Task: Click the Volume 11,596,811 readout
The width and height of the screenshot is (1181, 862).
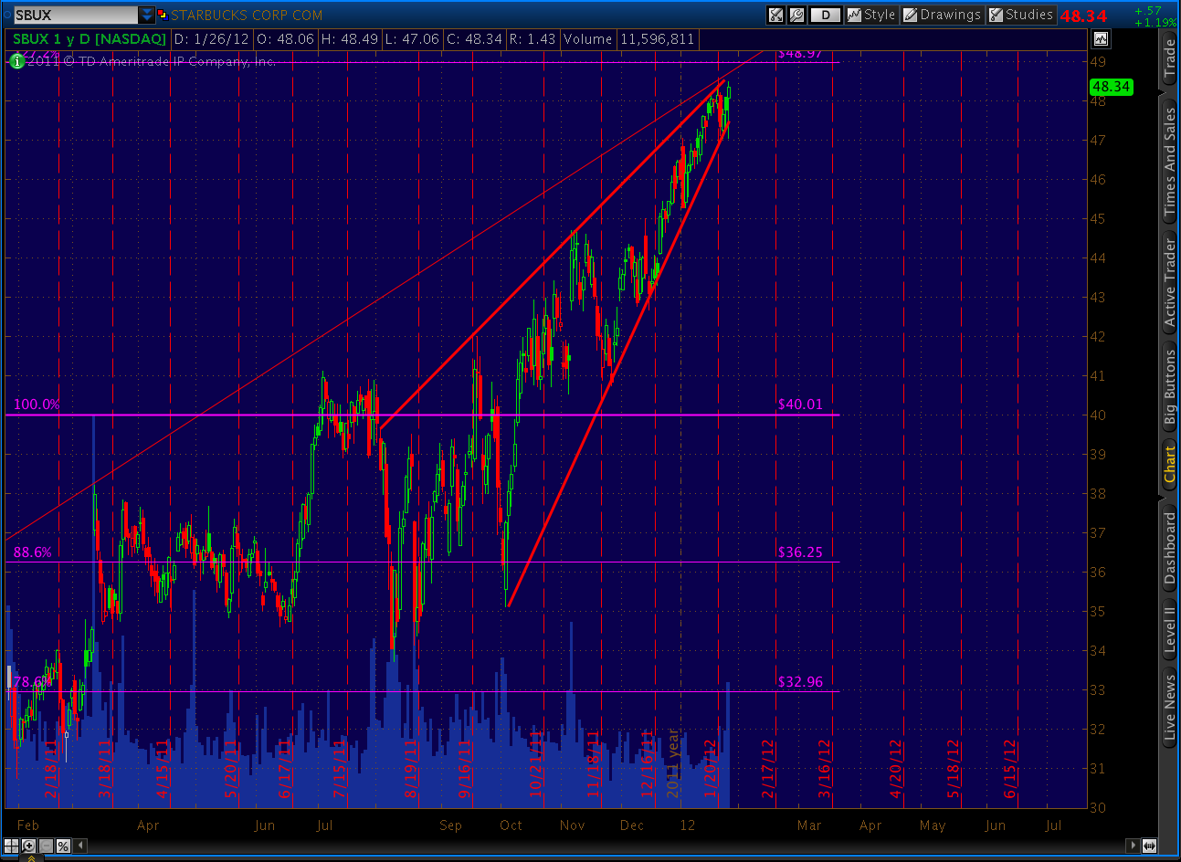Action: pos(629,38)
